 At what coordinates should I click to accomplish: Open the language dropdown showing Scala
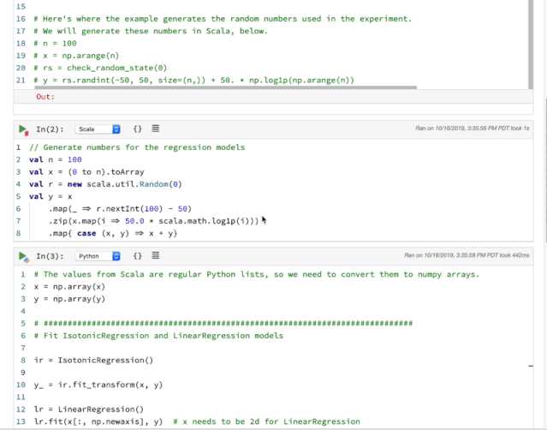tap(98, 129)
